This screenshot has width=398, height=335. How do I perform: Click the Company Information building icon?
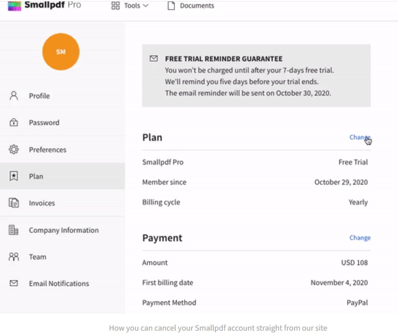[13, 230]
